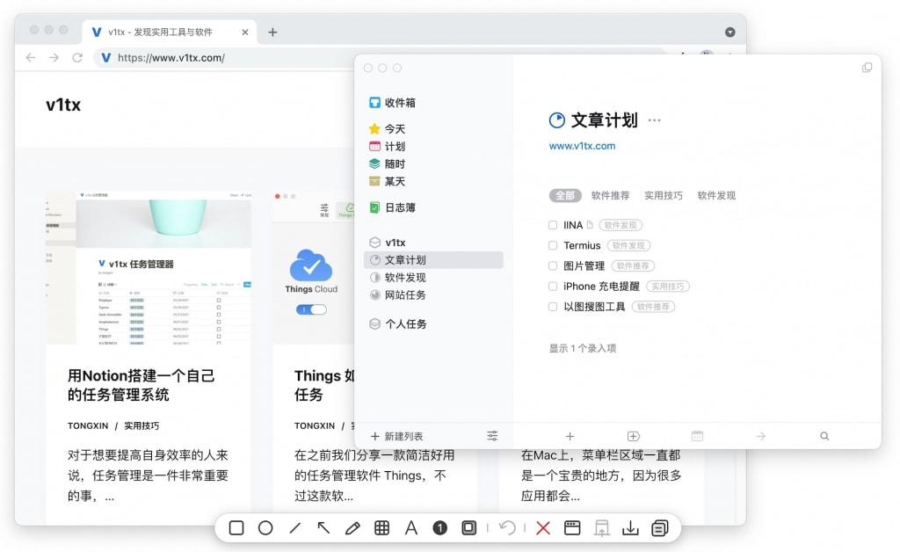This screenshot has height=552, width=900.
Task: Check off the Termius to-do
Action: 553,245
